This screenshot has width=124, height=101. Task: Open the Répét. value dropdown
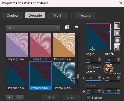118,60
